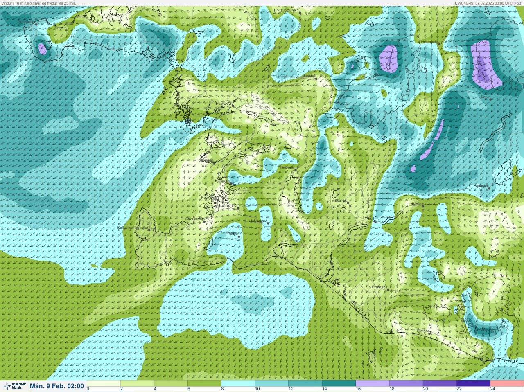Select the 20–22 m/s legend swatch
Viewport: 524px width, 392px height.
pyautogui.click(x=440, y=383)
